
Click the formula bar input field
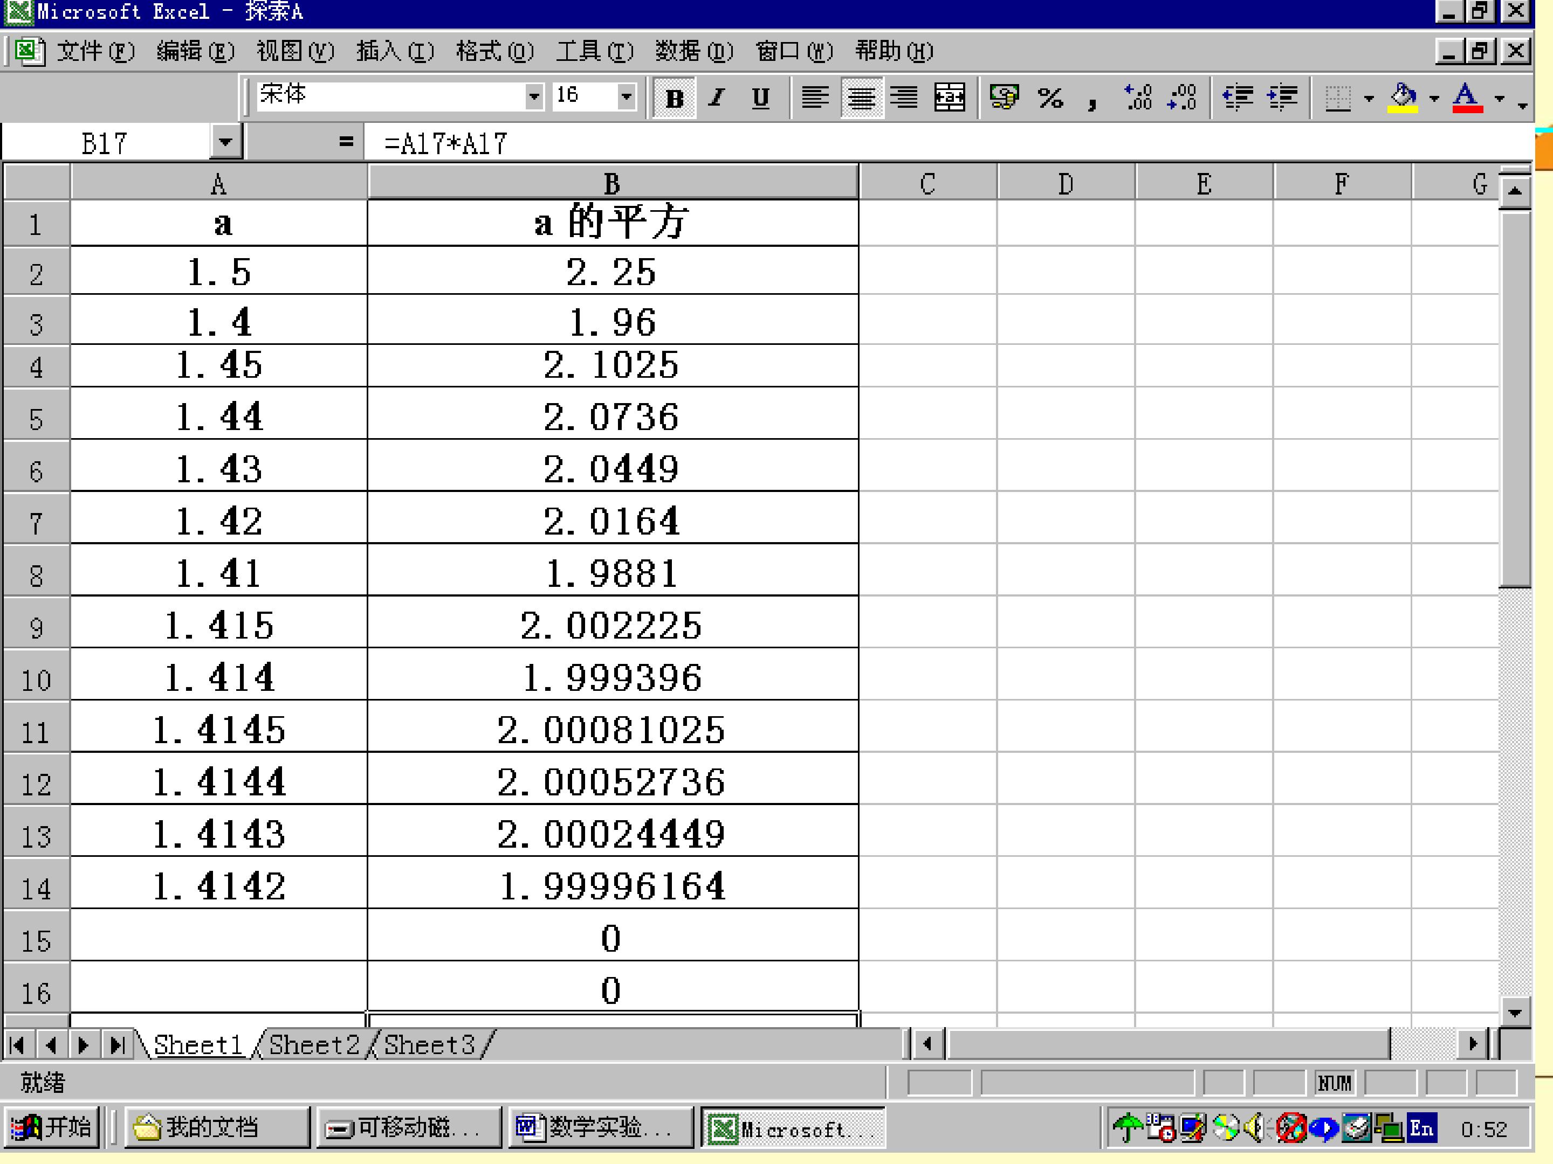948,143
